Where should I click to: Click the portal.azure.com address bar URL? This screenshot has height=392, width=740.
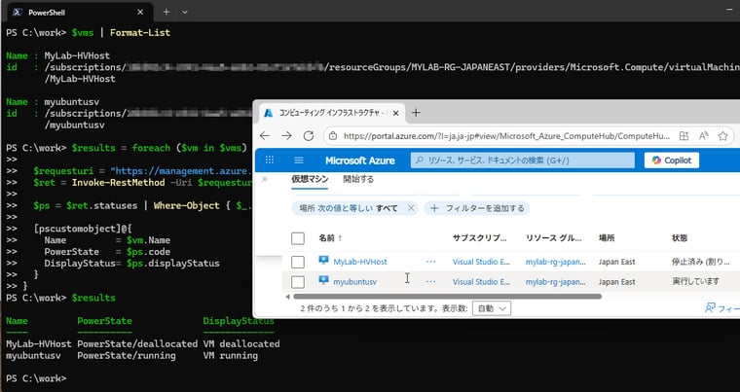pyautogui.click(x=506, y=136)
